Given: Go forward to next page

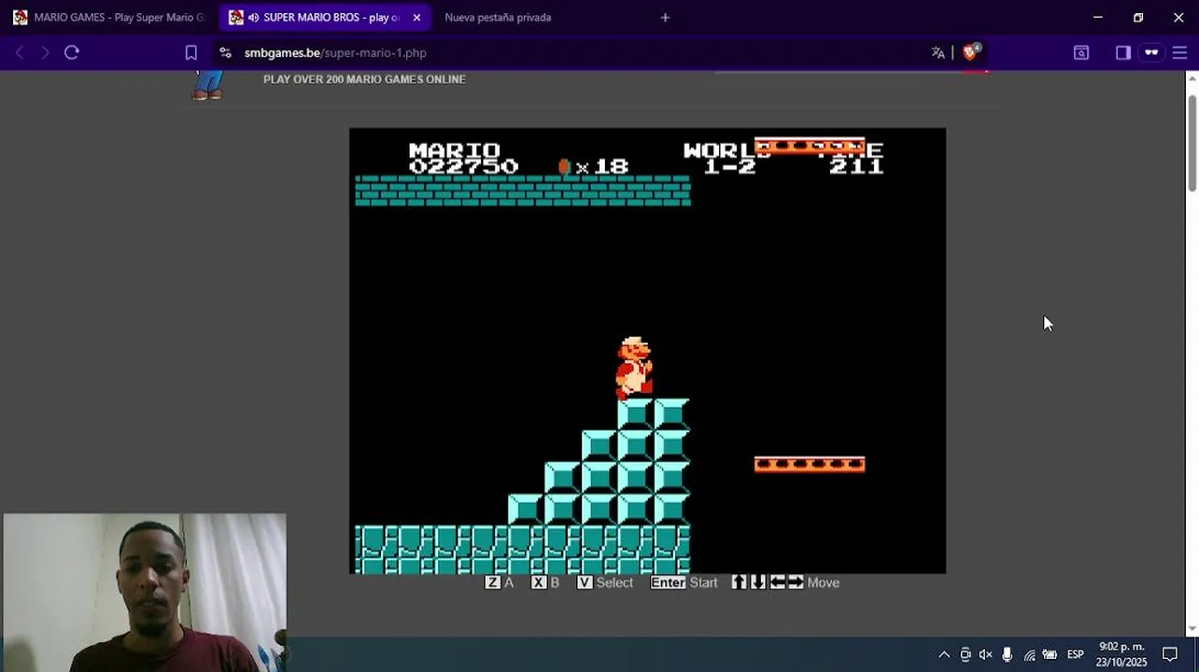Looking at the screenshot, I should [44, 52].
